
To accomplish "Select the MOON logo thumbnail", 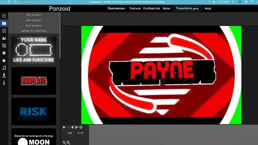I will click(x=34, y=137).
